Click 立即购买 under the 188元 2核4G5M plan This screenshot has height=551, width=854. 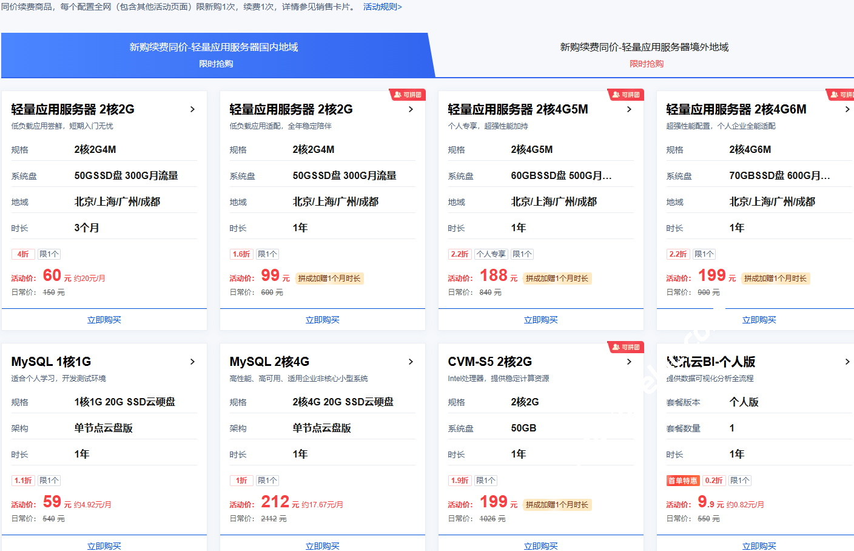[x=541, y=320]
